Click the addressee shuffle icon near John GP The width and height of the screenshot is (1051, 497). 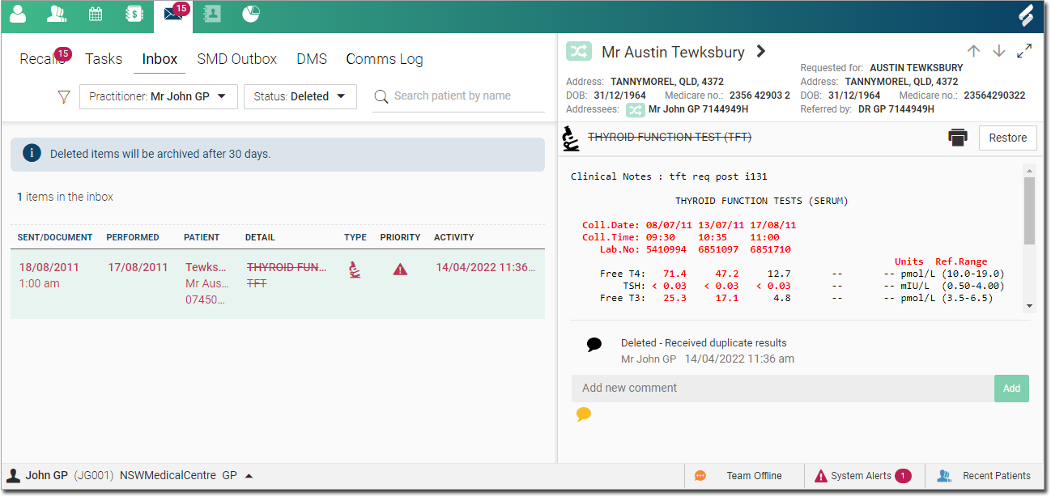pyautogui.click(x=636, y=108)
